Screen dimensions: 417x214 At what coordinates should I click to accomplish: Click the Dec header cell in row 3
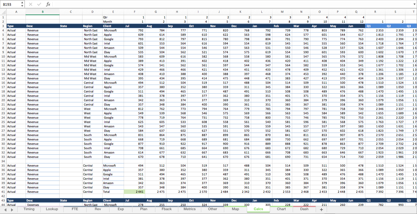[x=240, y=26]
